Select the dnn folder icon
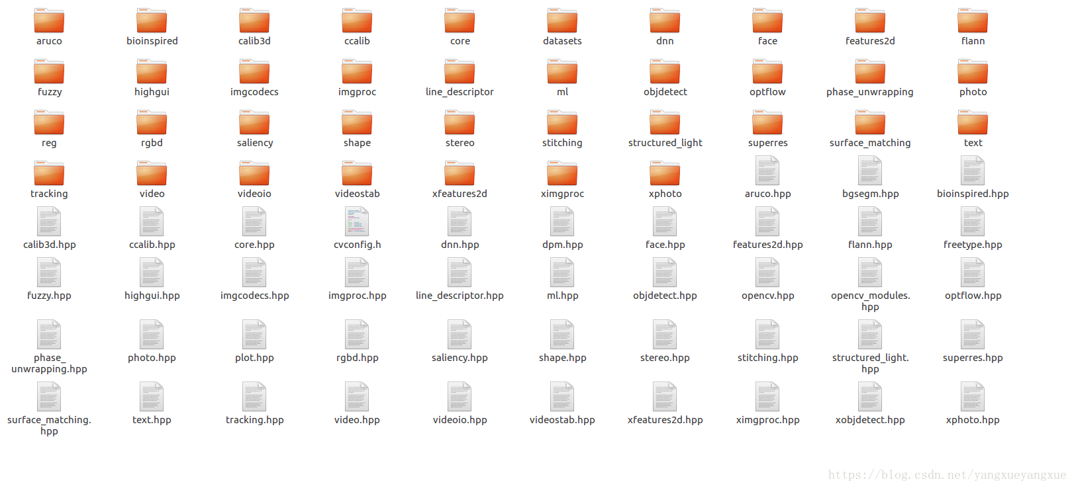The image size is (1074, 488). tap(665, 20)
